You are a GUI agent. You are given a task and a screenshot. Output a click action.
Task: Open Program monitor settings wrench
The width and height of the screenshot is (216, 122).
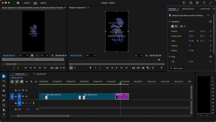click(x=146, y=55)
